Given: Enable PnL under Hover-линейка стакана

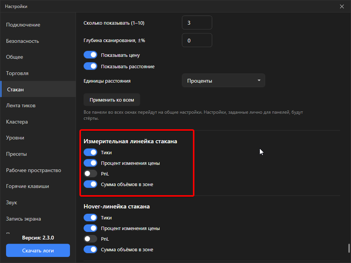Looking at the screenshot, I should [x=90, y=239].
